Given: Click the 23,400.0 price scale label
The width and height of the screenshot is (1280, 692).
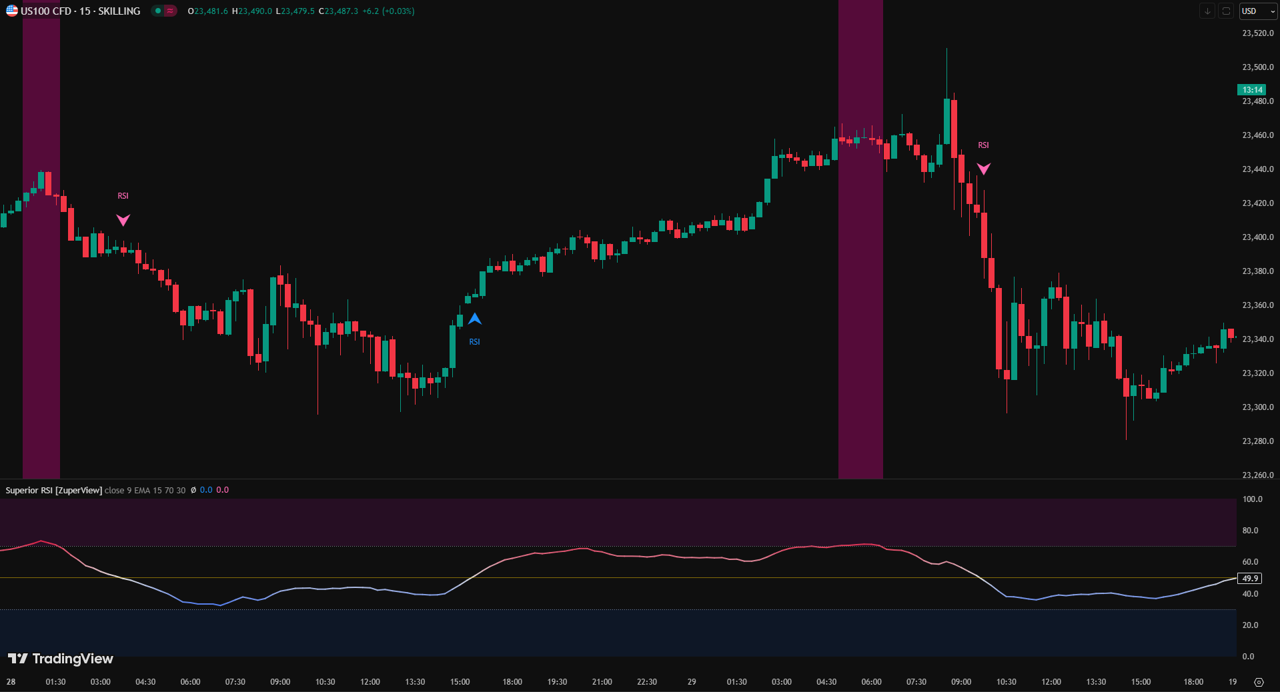Looking at the screenshot, I should tap(1257, 237).
